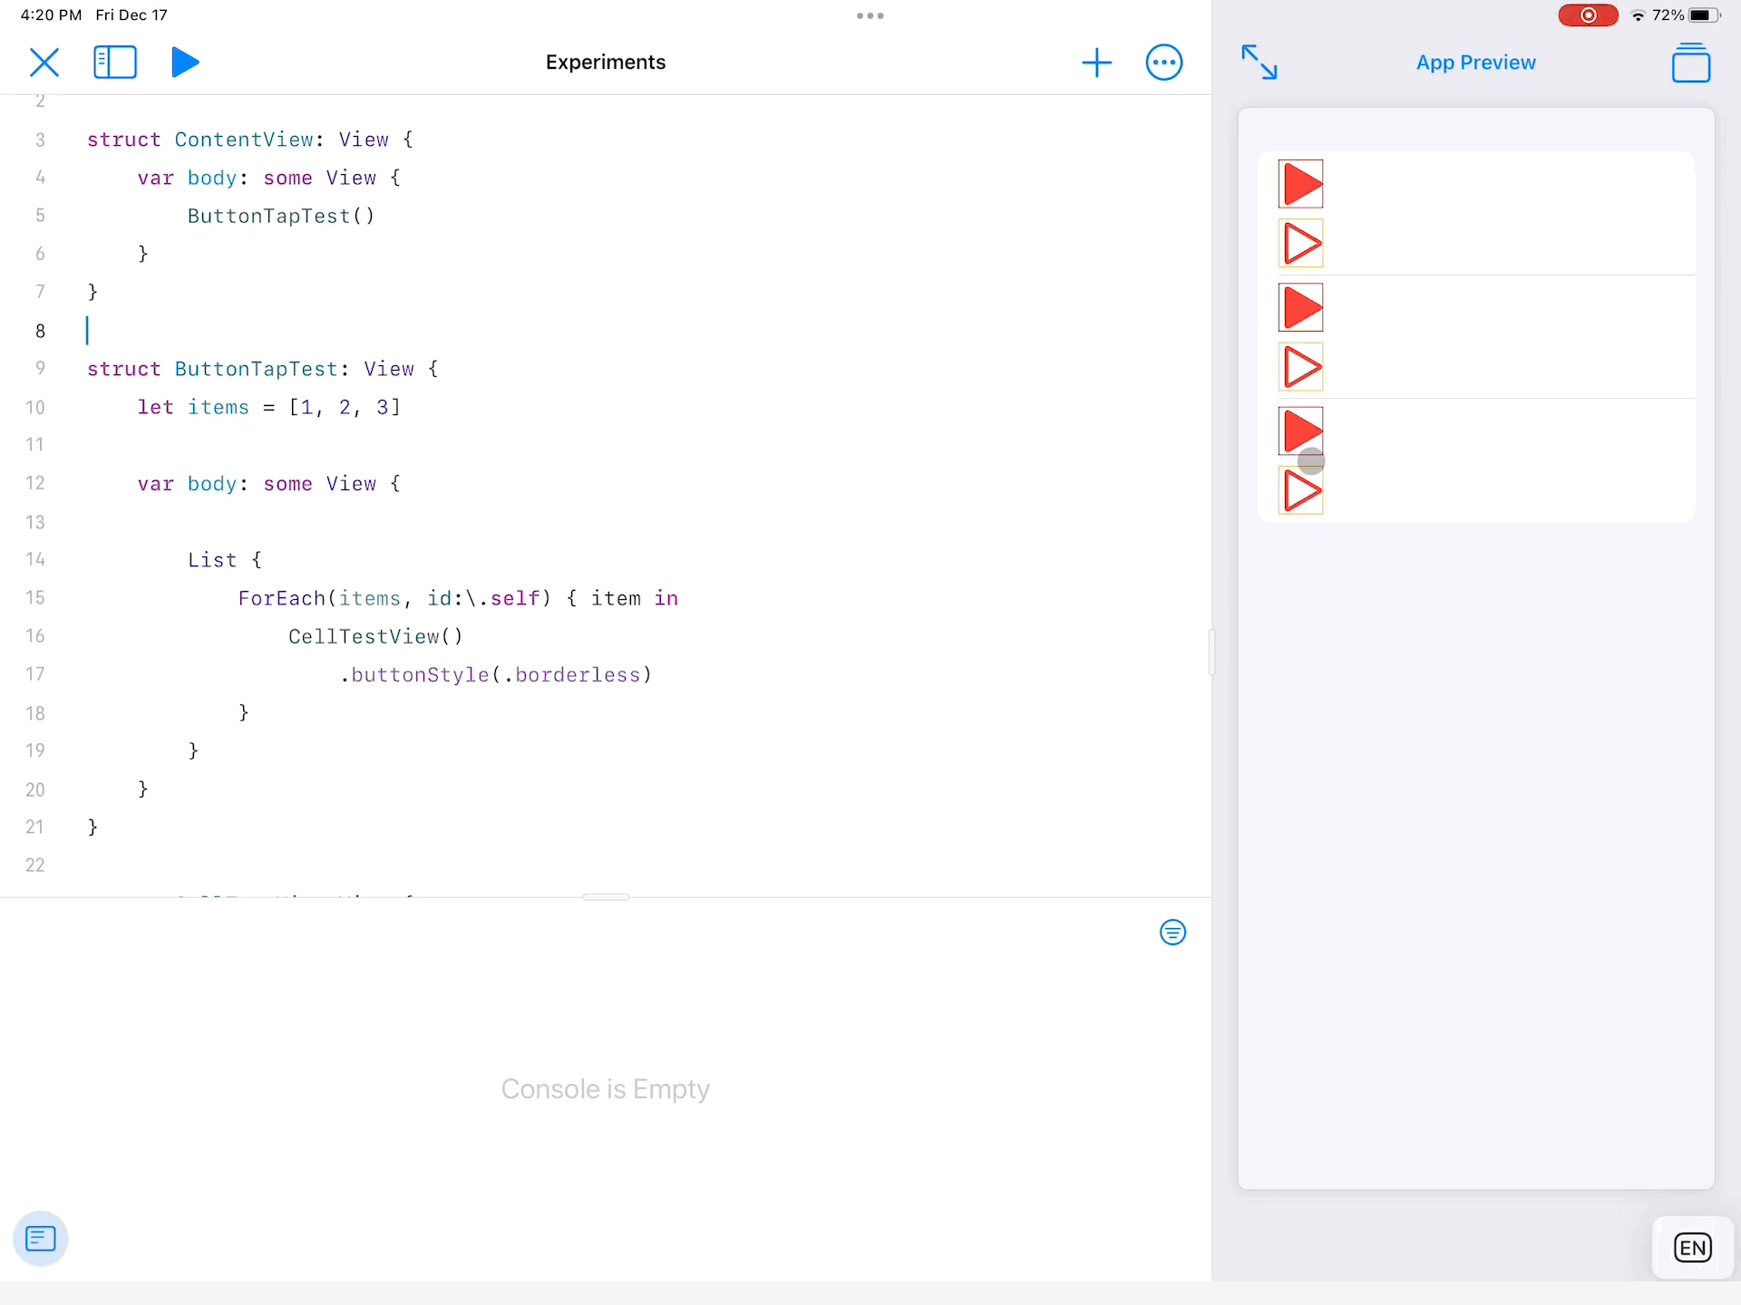Tap the filled play button in third list row
Viewport: 1741px width, 1305px height.
point(1301,430)
